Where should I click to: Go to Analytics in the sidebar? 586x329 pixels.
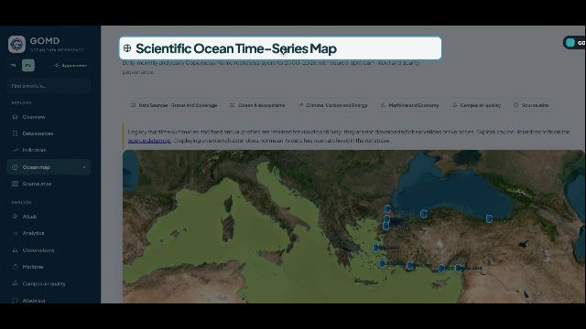coord(49,233)
